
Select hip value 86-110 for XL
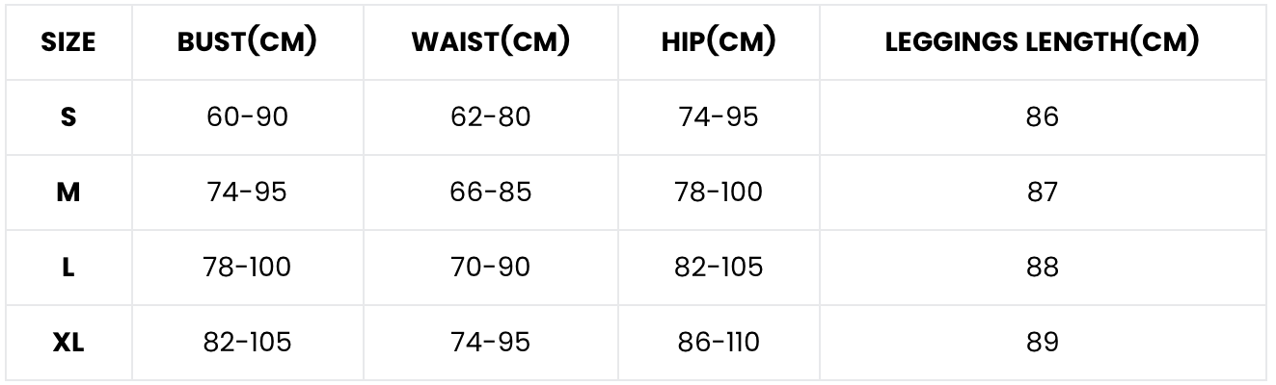719,343
